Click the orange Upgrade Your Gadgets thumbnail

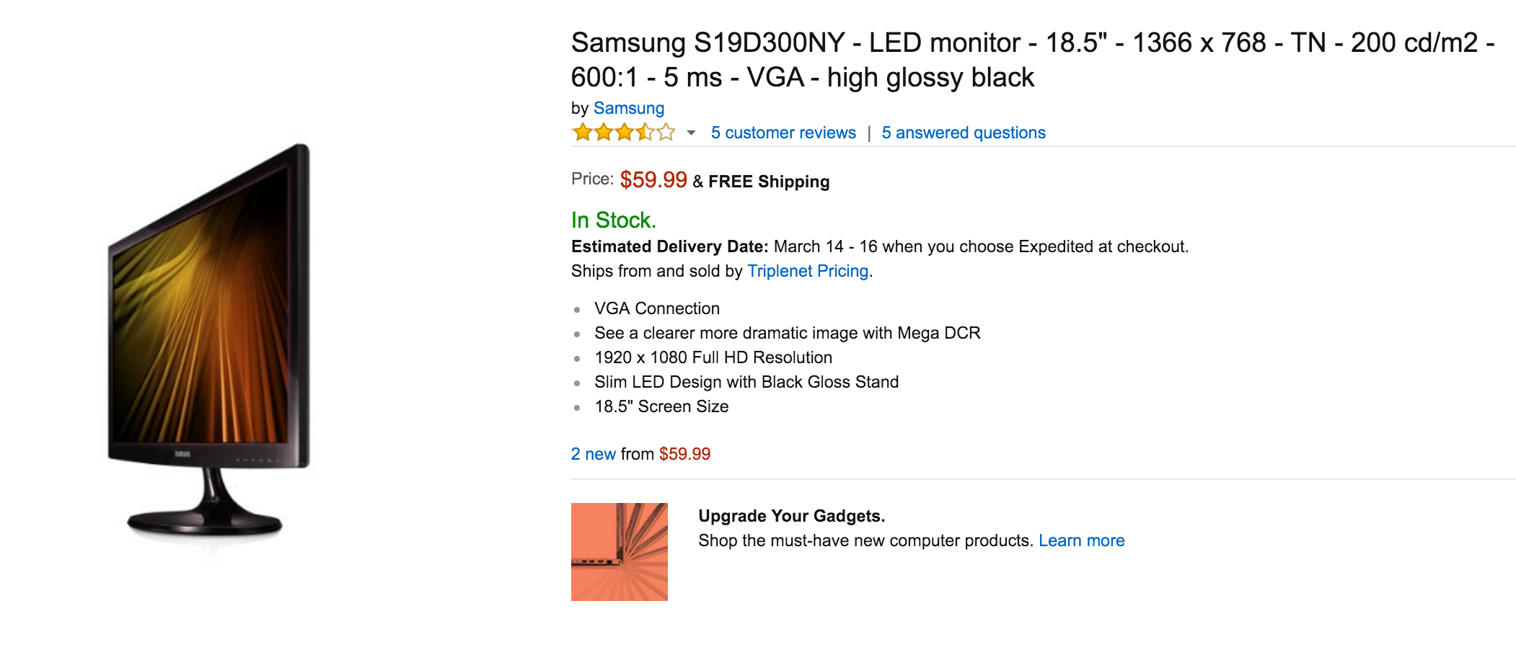pyautogui.click(x=619, y=551)
